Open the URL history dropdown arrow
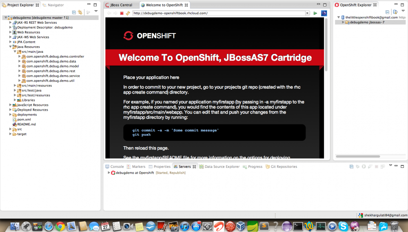408x232 pixels. tap(307, 13)
